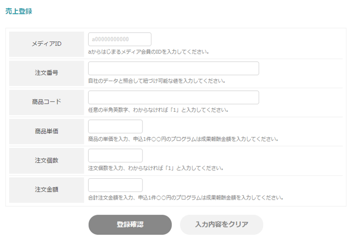Viewport: 351px width, 241px height.
Task: Click the 注文金額 input field
Action: (115, 185)
